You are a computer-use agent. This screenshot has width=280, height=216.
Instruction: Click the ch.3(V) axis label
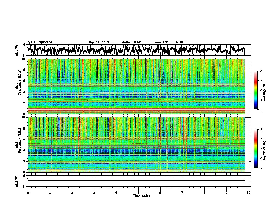(x=17, y=181)
